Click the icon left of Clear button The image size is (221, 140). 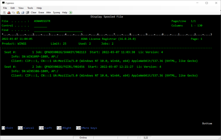[x=27, y=13]
